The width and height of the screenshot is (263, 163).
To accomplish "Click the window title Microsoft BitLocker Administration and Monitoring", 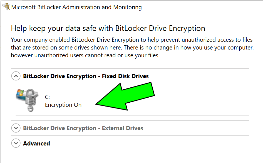I will point(76,7).
